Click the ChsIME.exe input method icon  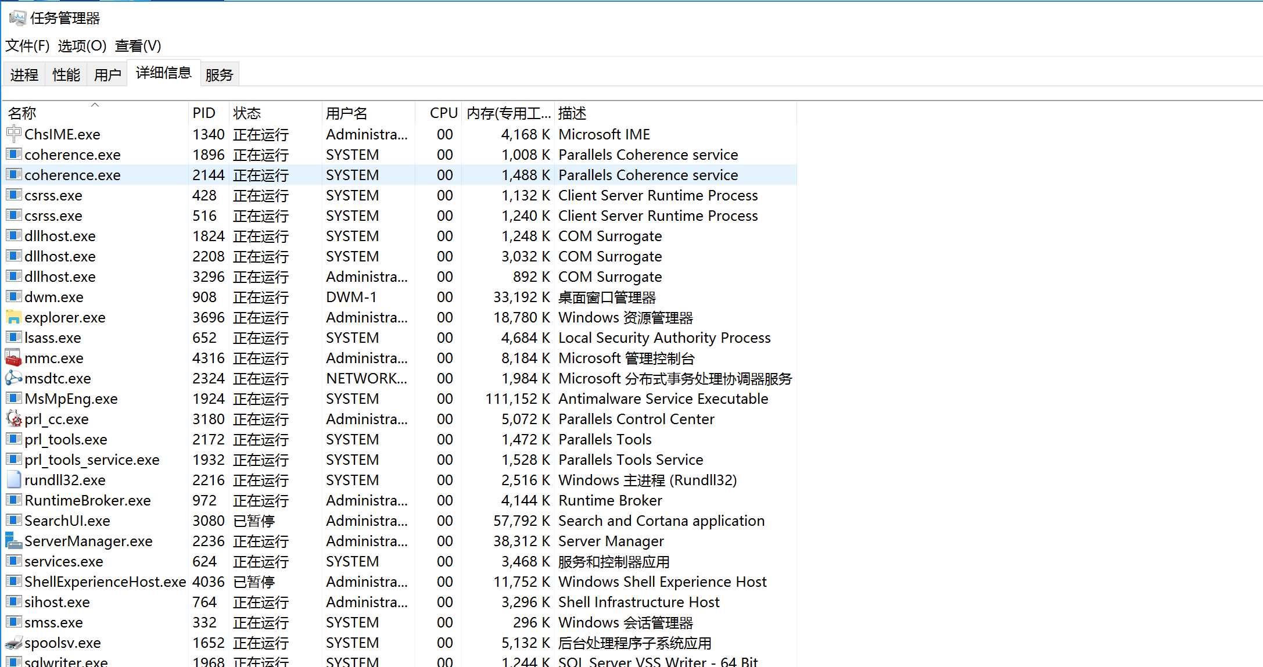click(x=13, y=134)
